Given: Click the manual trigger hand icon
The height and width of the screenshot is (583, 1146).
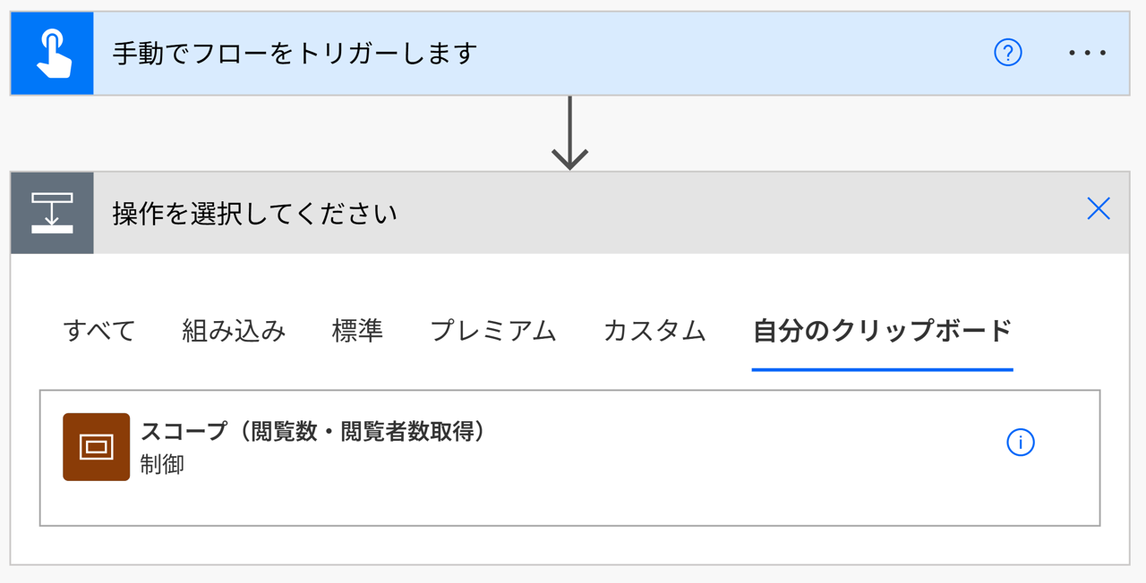Looking at the screenshot, I should pyautogui.click(x=52, y=54).
